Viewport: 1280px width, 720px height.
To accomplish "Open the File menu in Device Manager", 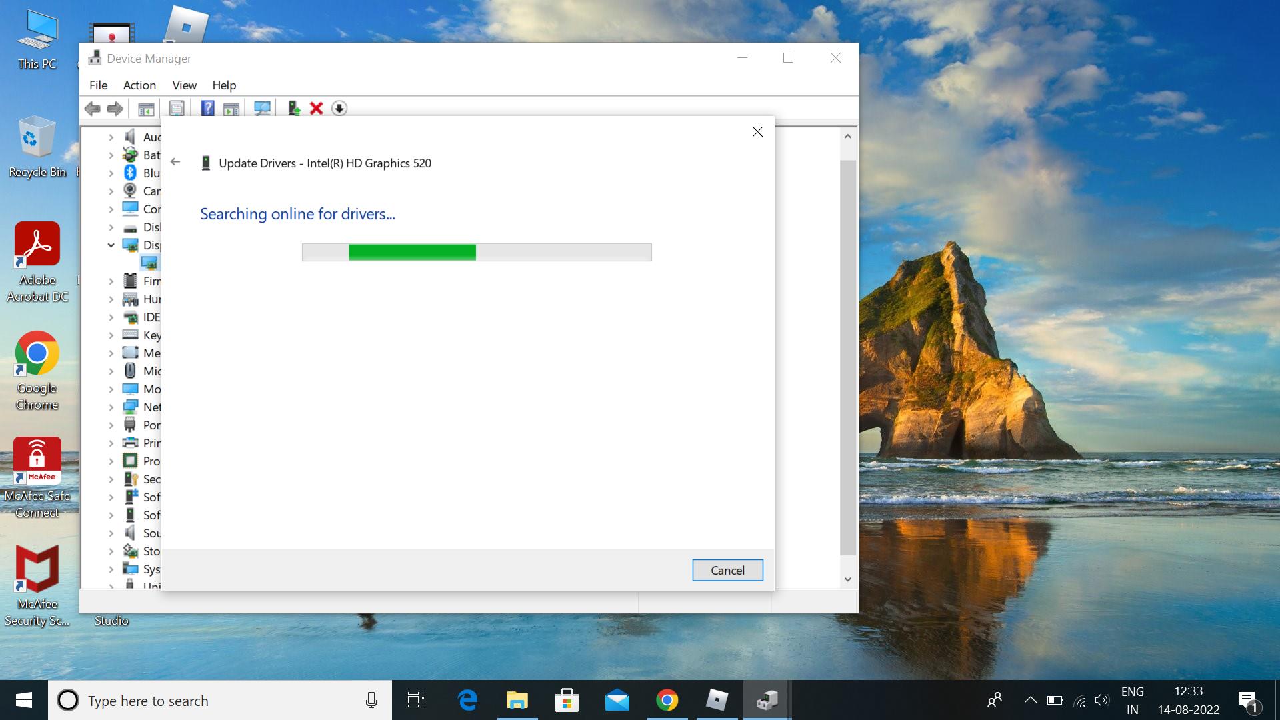I will click(98, 85).
